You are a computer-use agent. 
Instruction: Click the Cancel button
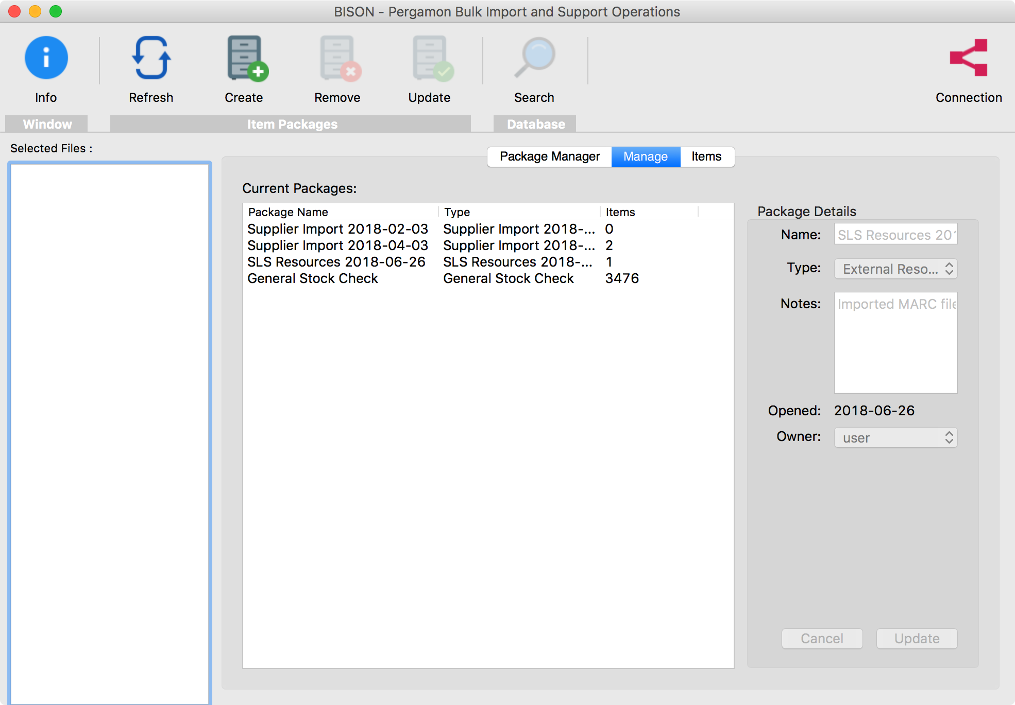click(822, 639)
